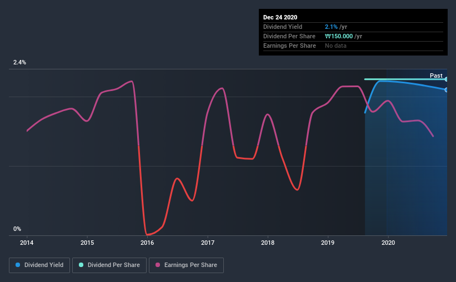Click the 2.4% y-axis label
This screenshot has height=282, width=456.
pos(20,63)
